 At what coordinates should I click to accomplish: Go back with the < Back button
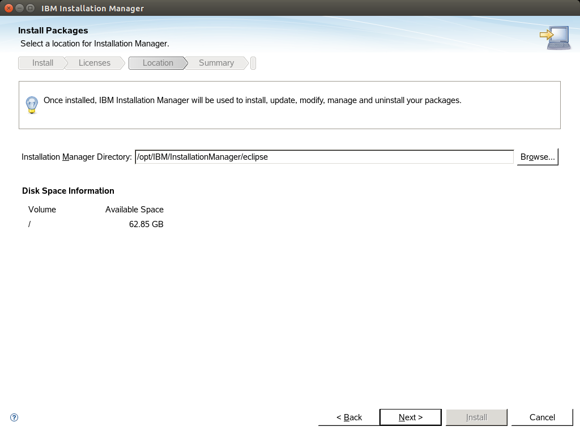[x=349, y=417]
